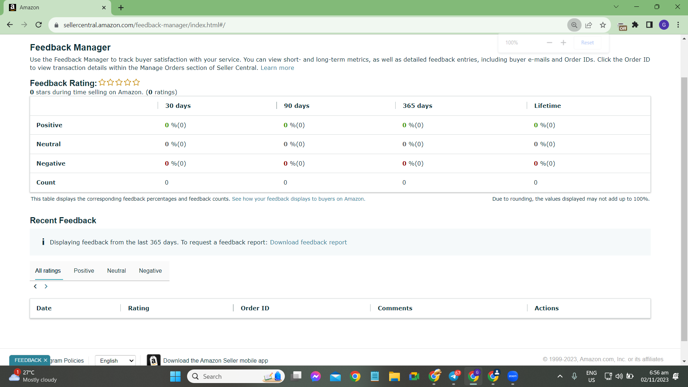This screenshot has height=387, width=688.
Task: Go to next feedback page arrow
Action: 46,286
